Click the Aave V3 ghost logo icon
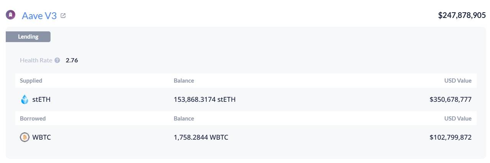Screen dimensions: 490x163 (11, 15)
